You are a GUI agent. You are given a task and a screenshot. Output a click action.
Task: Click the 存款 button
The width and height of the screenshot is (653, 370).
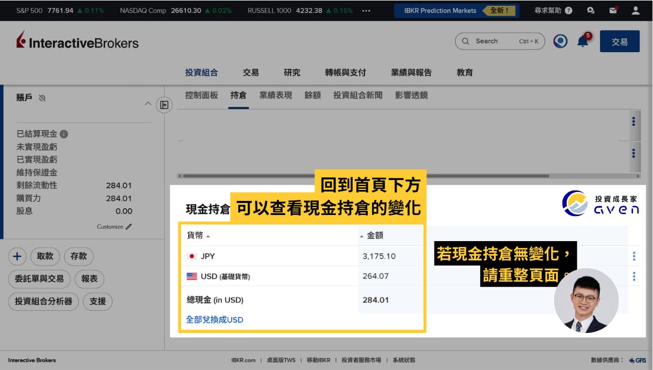pyautogui.click(x=79, y=256)
